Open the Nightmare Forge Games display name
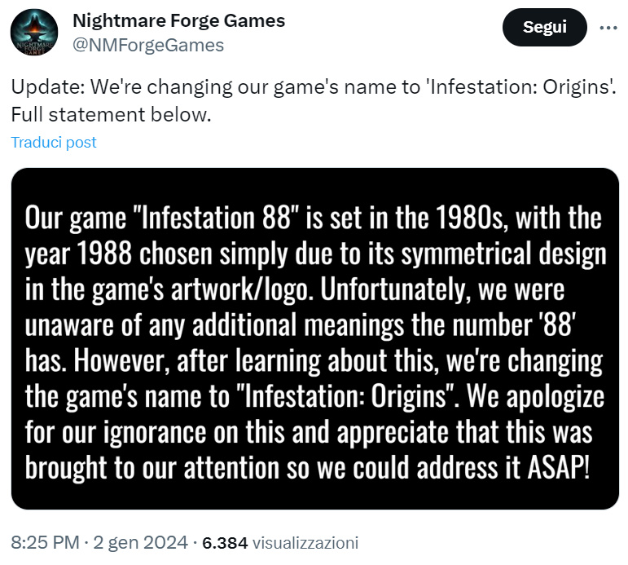628x565 pixels. click(x=179, y=21)
